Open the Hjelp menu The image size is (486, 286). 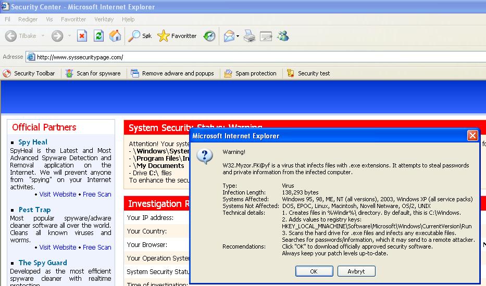tap(128, 19)
